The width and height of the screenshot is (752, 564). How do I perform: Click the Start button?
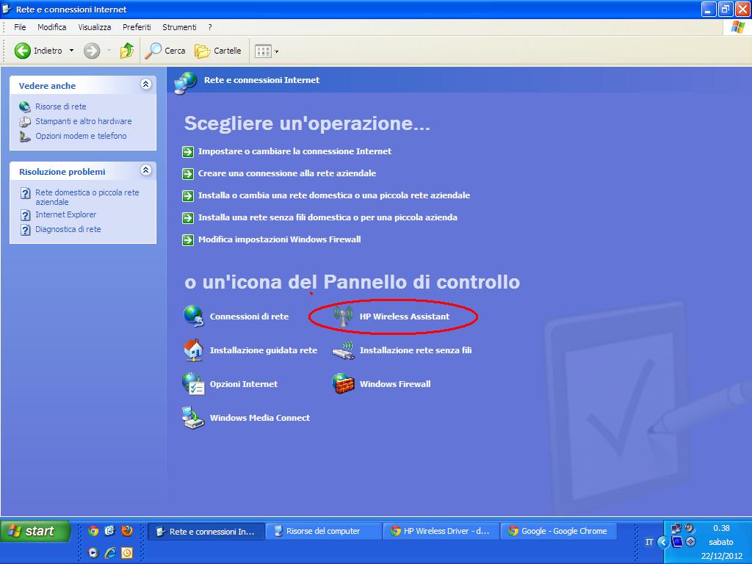pyautogui.click(x=35, y=531)
